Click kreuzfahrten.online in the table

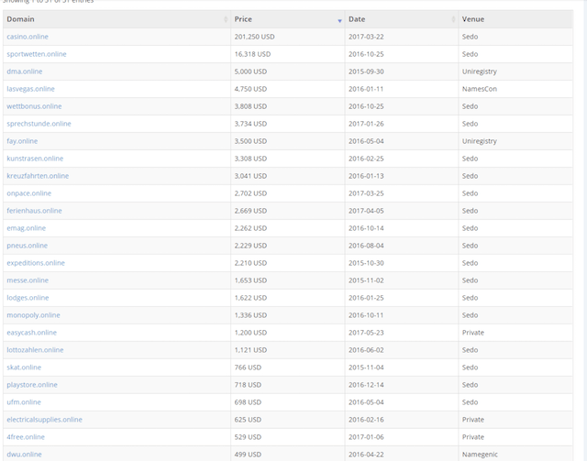[38, 176]
